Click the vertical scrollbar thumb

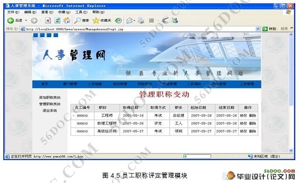coord(291,72)
